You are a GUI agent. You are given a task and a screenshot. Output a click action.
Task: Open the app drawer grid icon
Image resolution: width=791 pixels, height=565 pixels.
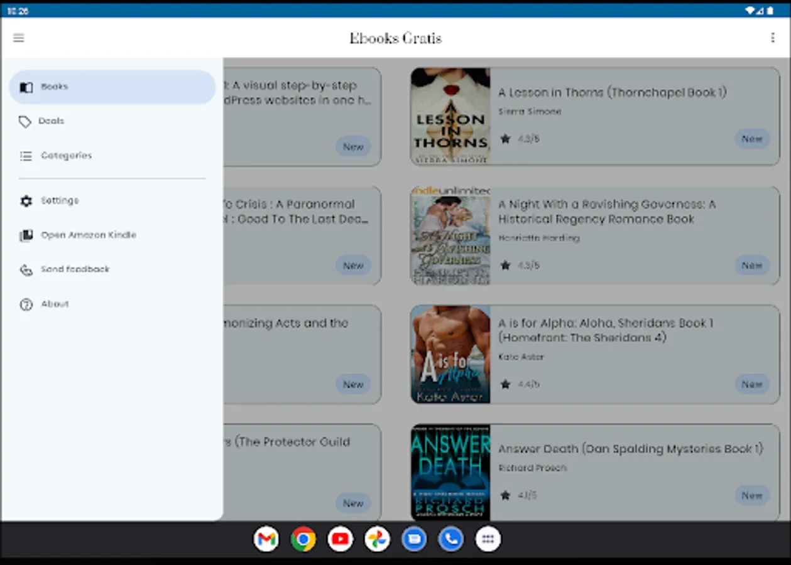click(x=488, y=539)
